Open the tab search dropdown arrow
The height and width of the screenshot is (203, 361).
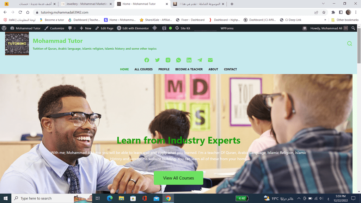point(323,4)
